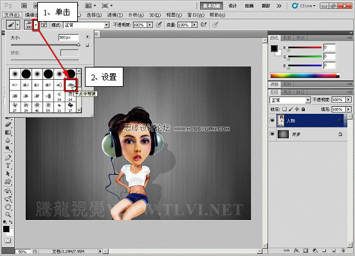Viewport: 355px width, 256px height.
Task: Open the 选择(S) menu
Action: click(x=94, y=15)
